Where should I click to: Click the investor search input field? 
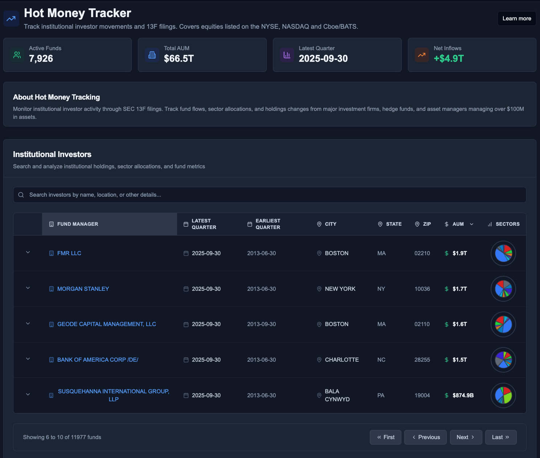point(270,195)
